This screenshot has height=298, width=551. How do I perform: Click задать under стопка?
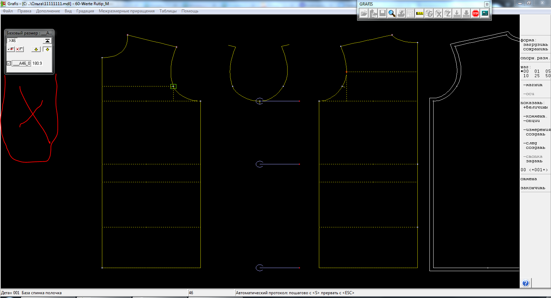(534, 161)
